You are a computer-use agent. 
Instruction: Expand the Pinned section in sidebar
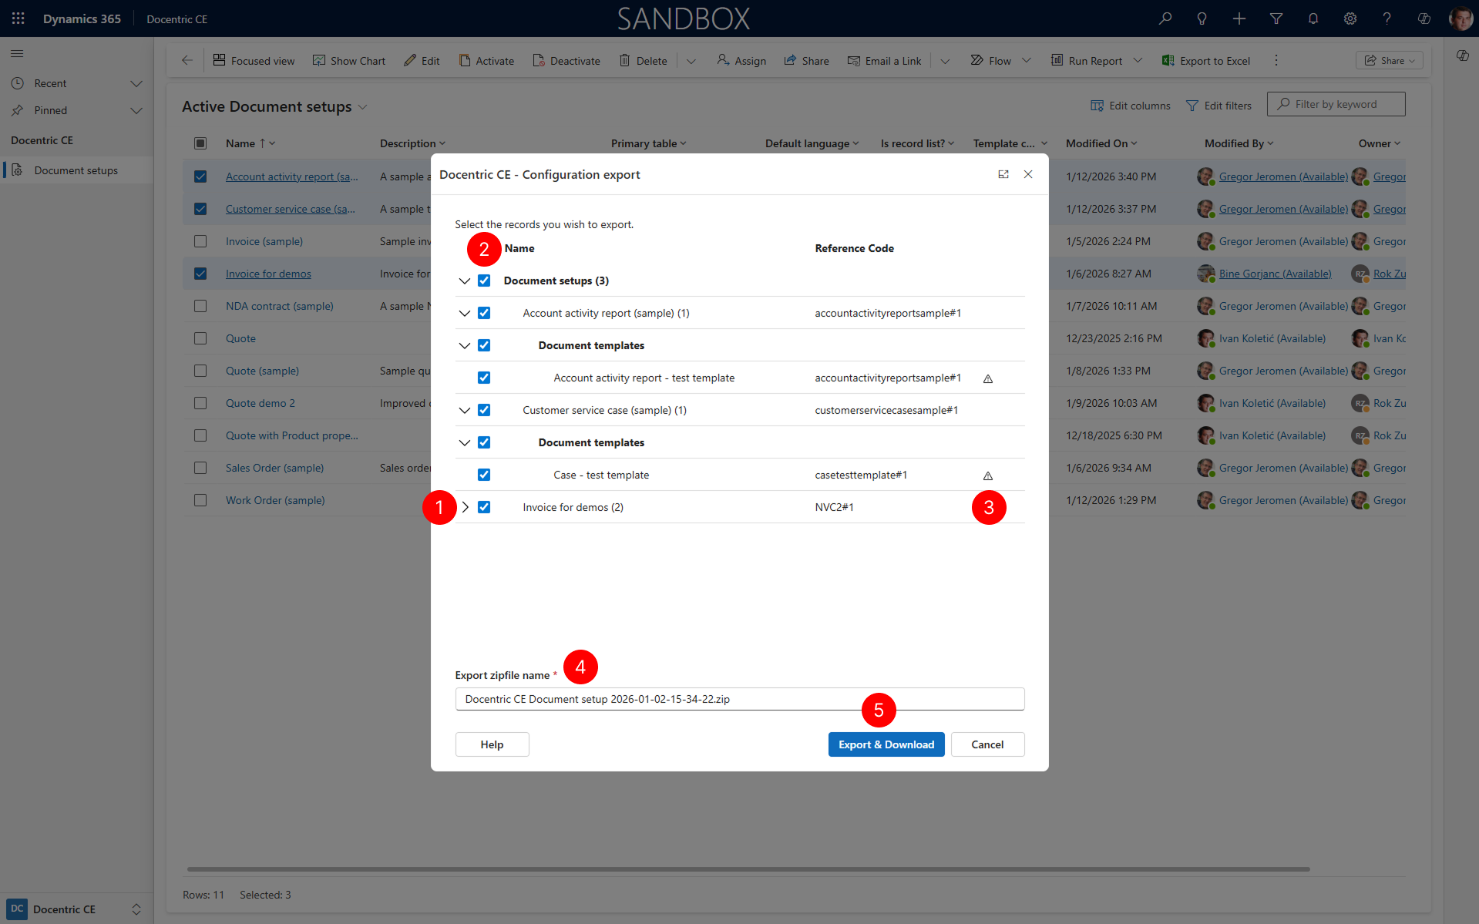point(136,110)
